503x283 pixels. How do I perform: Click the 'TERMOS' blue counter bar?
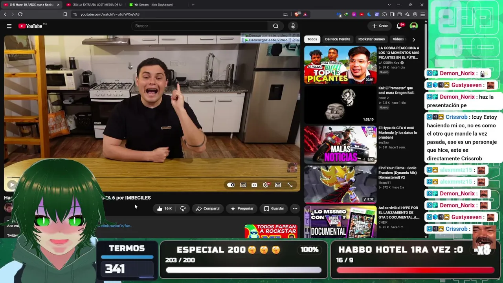pos(127,257)
